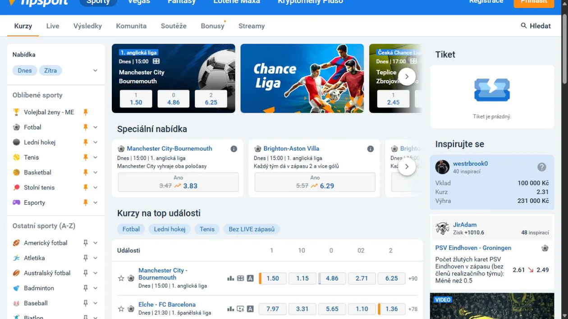Unpin Fotbal from favorite sports
The height and width of the screenshot is (319, 568).
[85, 127]
